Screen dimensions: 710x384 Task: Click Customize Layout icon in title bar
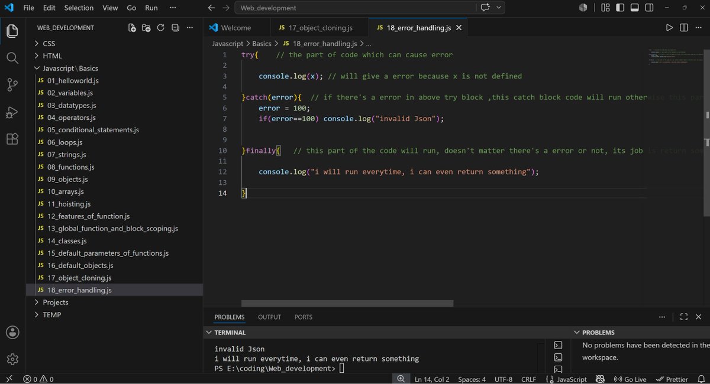(x=605, y=8)
